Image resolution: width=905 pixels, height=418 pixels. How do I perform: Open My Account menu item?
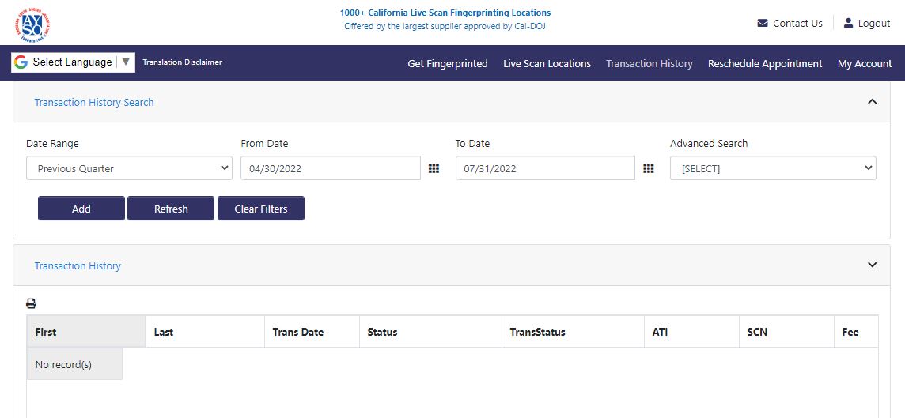tap(864, 64)
